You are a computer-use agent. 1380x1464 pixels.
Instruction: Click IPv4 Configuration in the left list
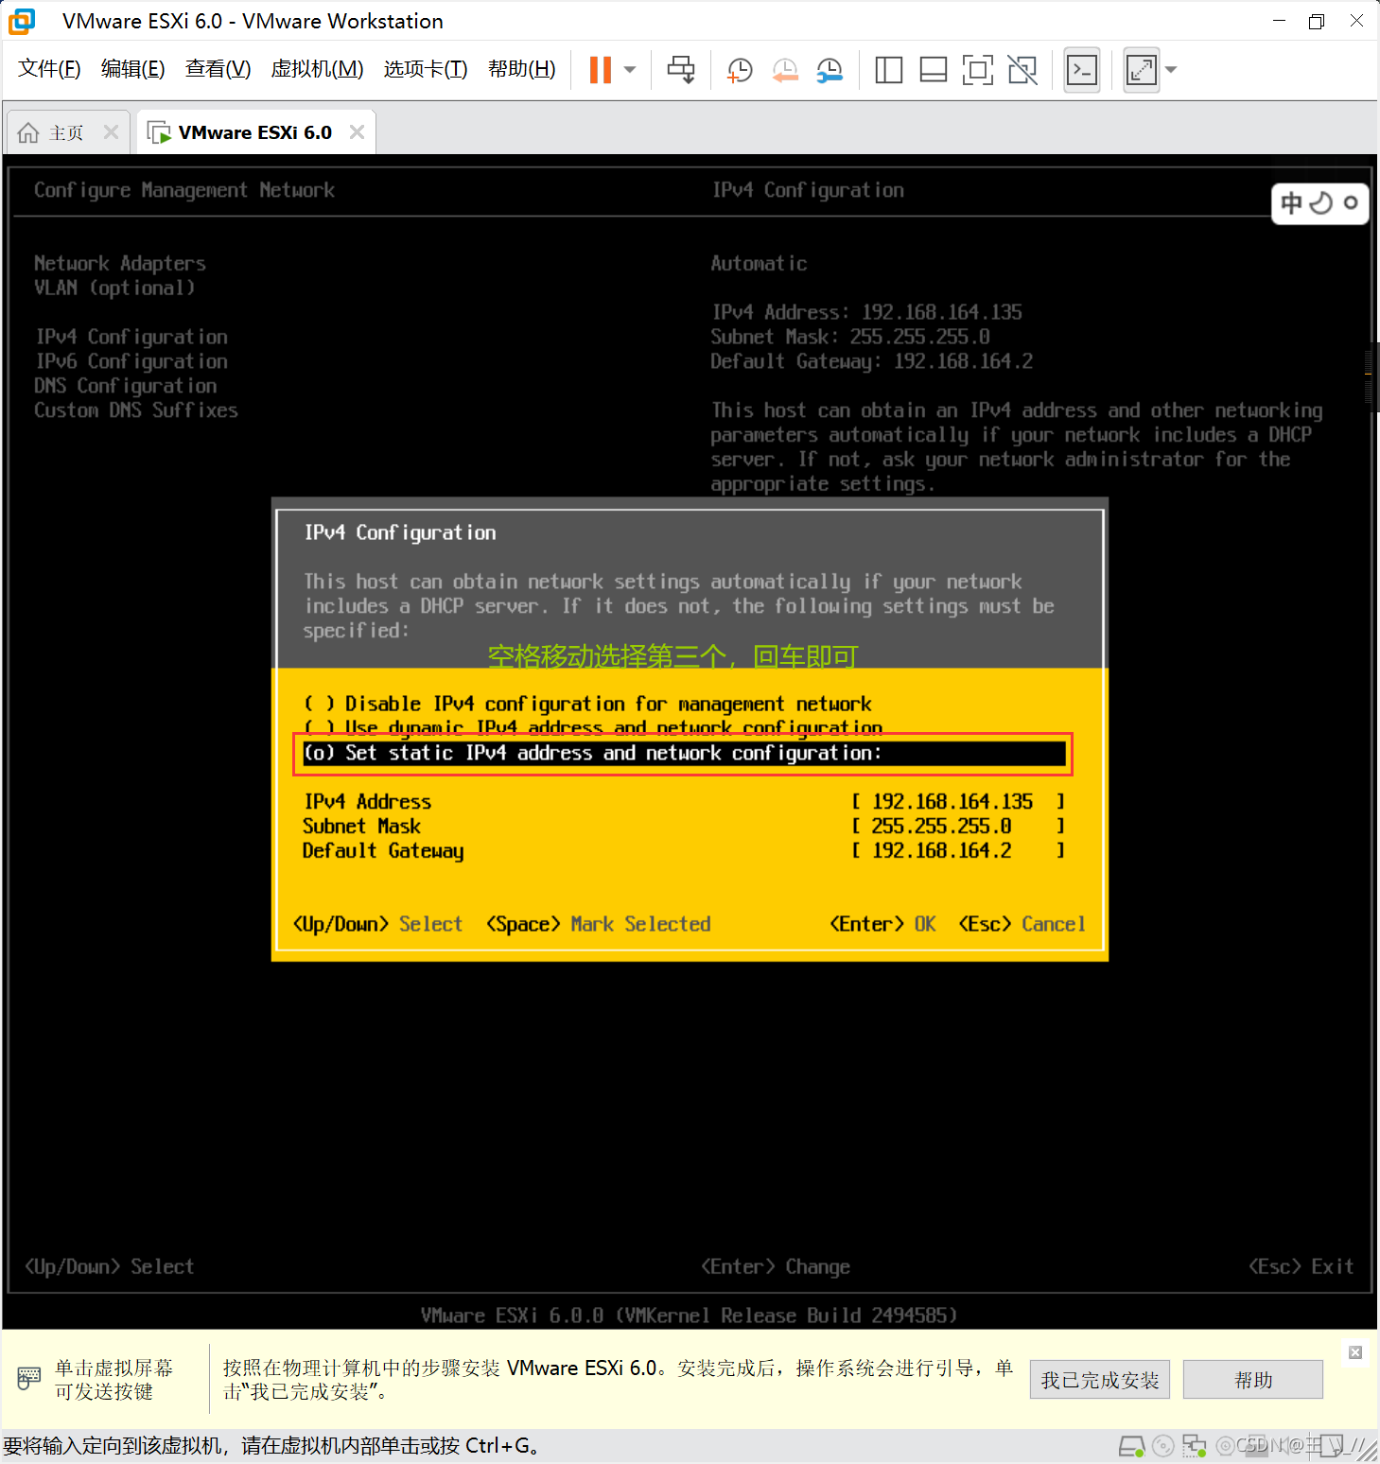(131, 338)
